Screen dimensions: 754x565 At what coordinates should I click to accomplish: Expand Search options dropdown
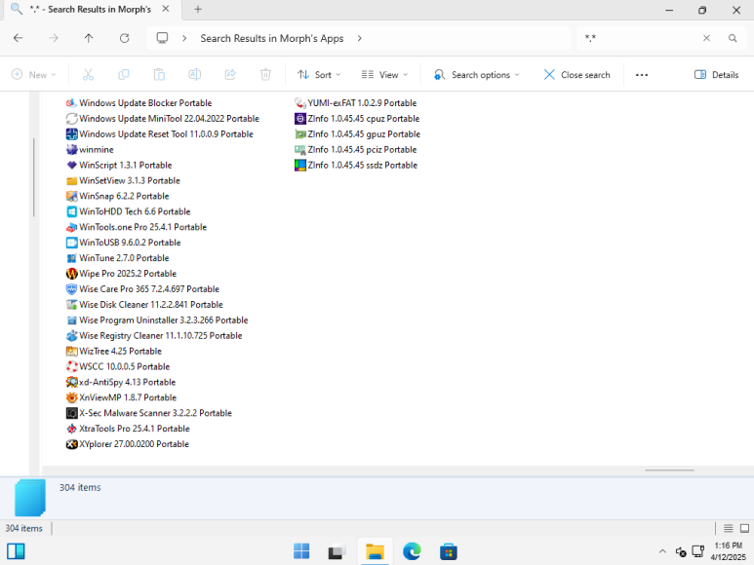click(477, 75)
